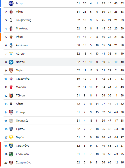The height and width of the screenshot is (168, 125).
Task: Open the Λέτσε team link
Action: 19,104
